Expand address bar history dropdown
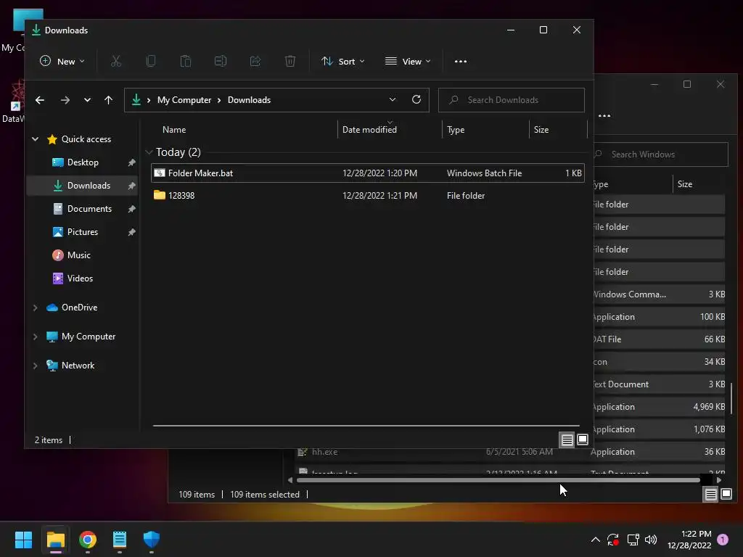Image resolution: width=743 pixels, height=557 pixels. point(393,99)
